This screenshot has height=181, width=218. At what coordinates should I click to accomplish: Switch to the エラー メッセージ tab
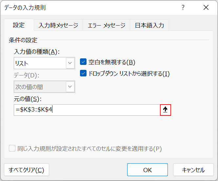point(106,25)
